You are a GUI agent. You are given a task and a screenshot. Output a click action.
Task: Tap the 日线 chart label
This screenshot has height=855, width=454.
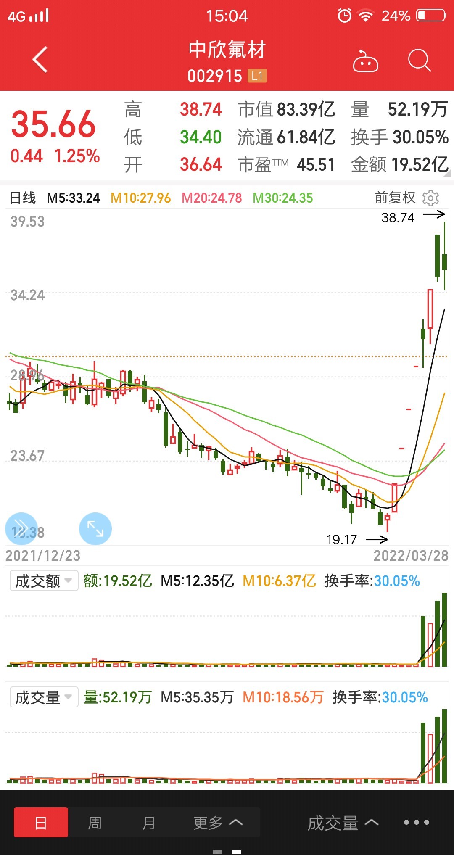click(23, 198)
